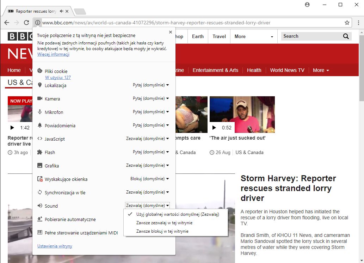
Task: Go back with the back arrow
Action: click(7, 23)
